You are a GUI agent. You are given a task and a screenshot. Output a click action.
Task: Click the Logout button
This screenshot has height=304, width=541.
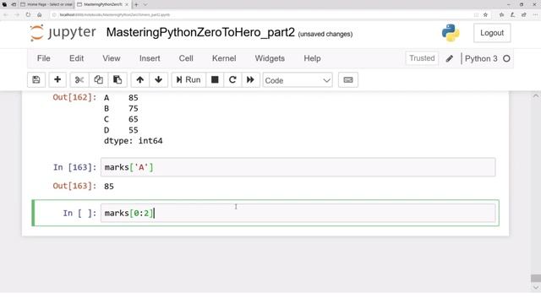[492, 33]
